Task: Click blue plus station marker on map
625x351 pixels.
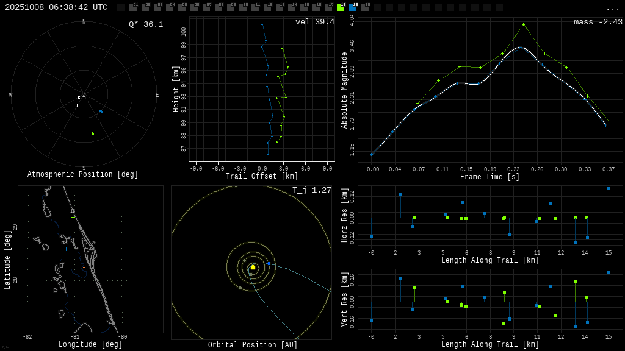Action: [67, 249]
